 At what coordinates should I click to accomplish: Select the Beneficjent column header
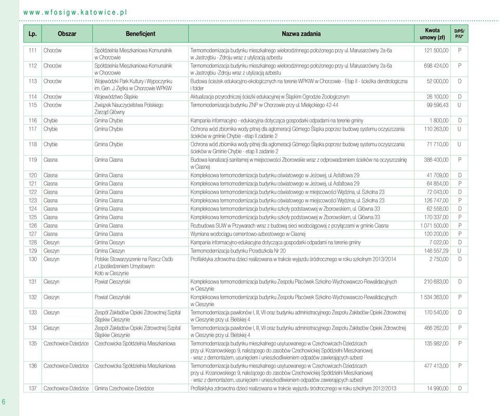(140, 34)
